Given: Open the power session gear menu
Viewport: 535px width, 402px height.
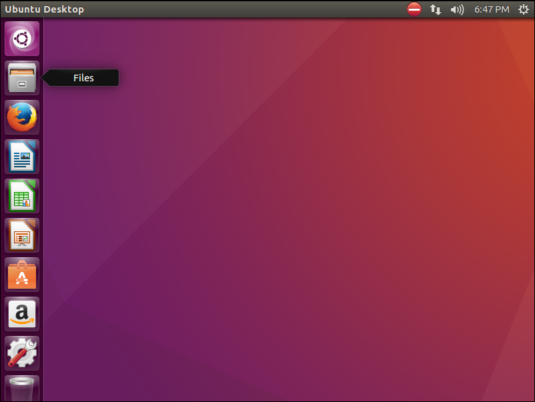Looking at the screenshot, I should (x=524, y=9).
